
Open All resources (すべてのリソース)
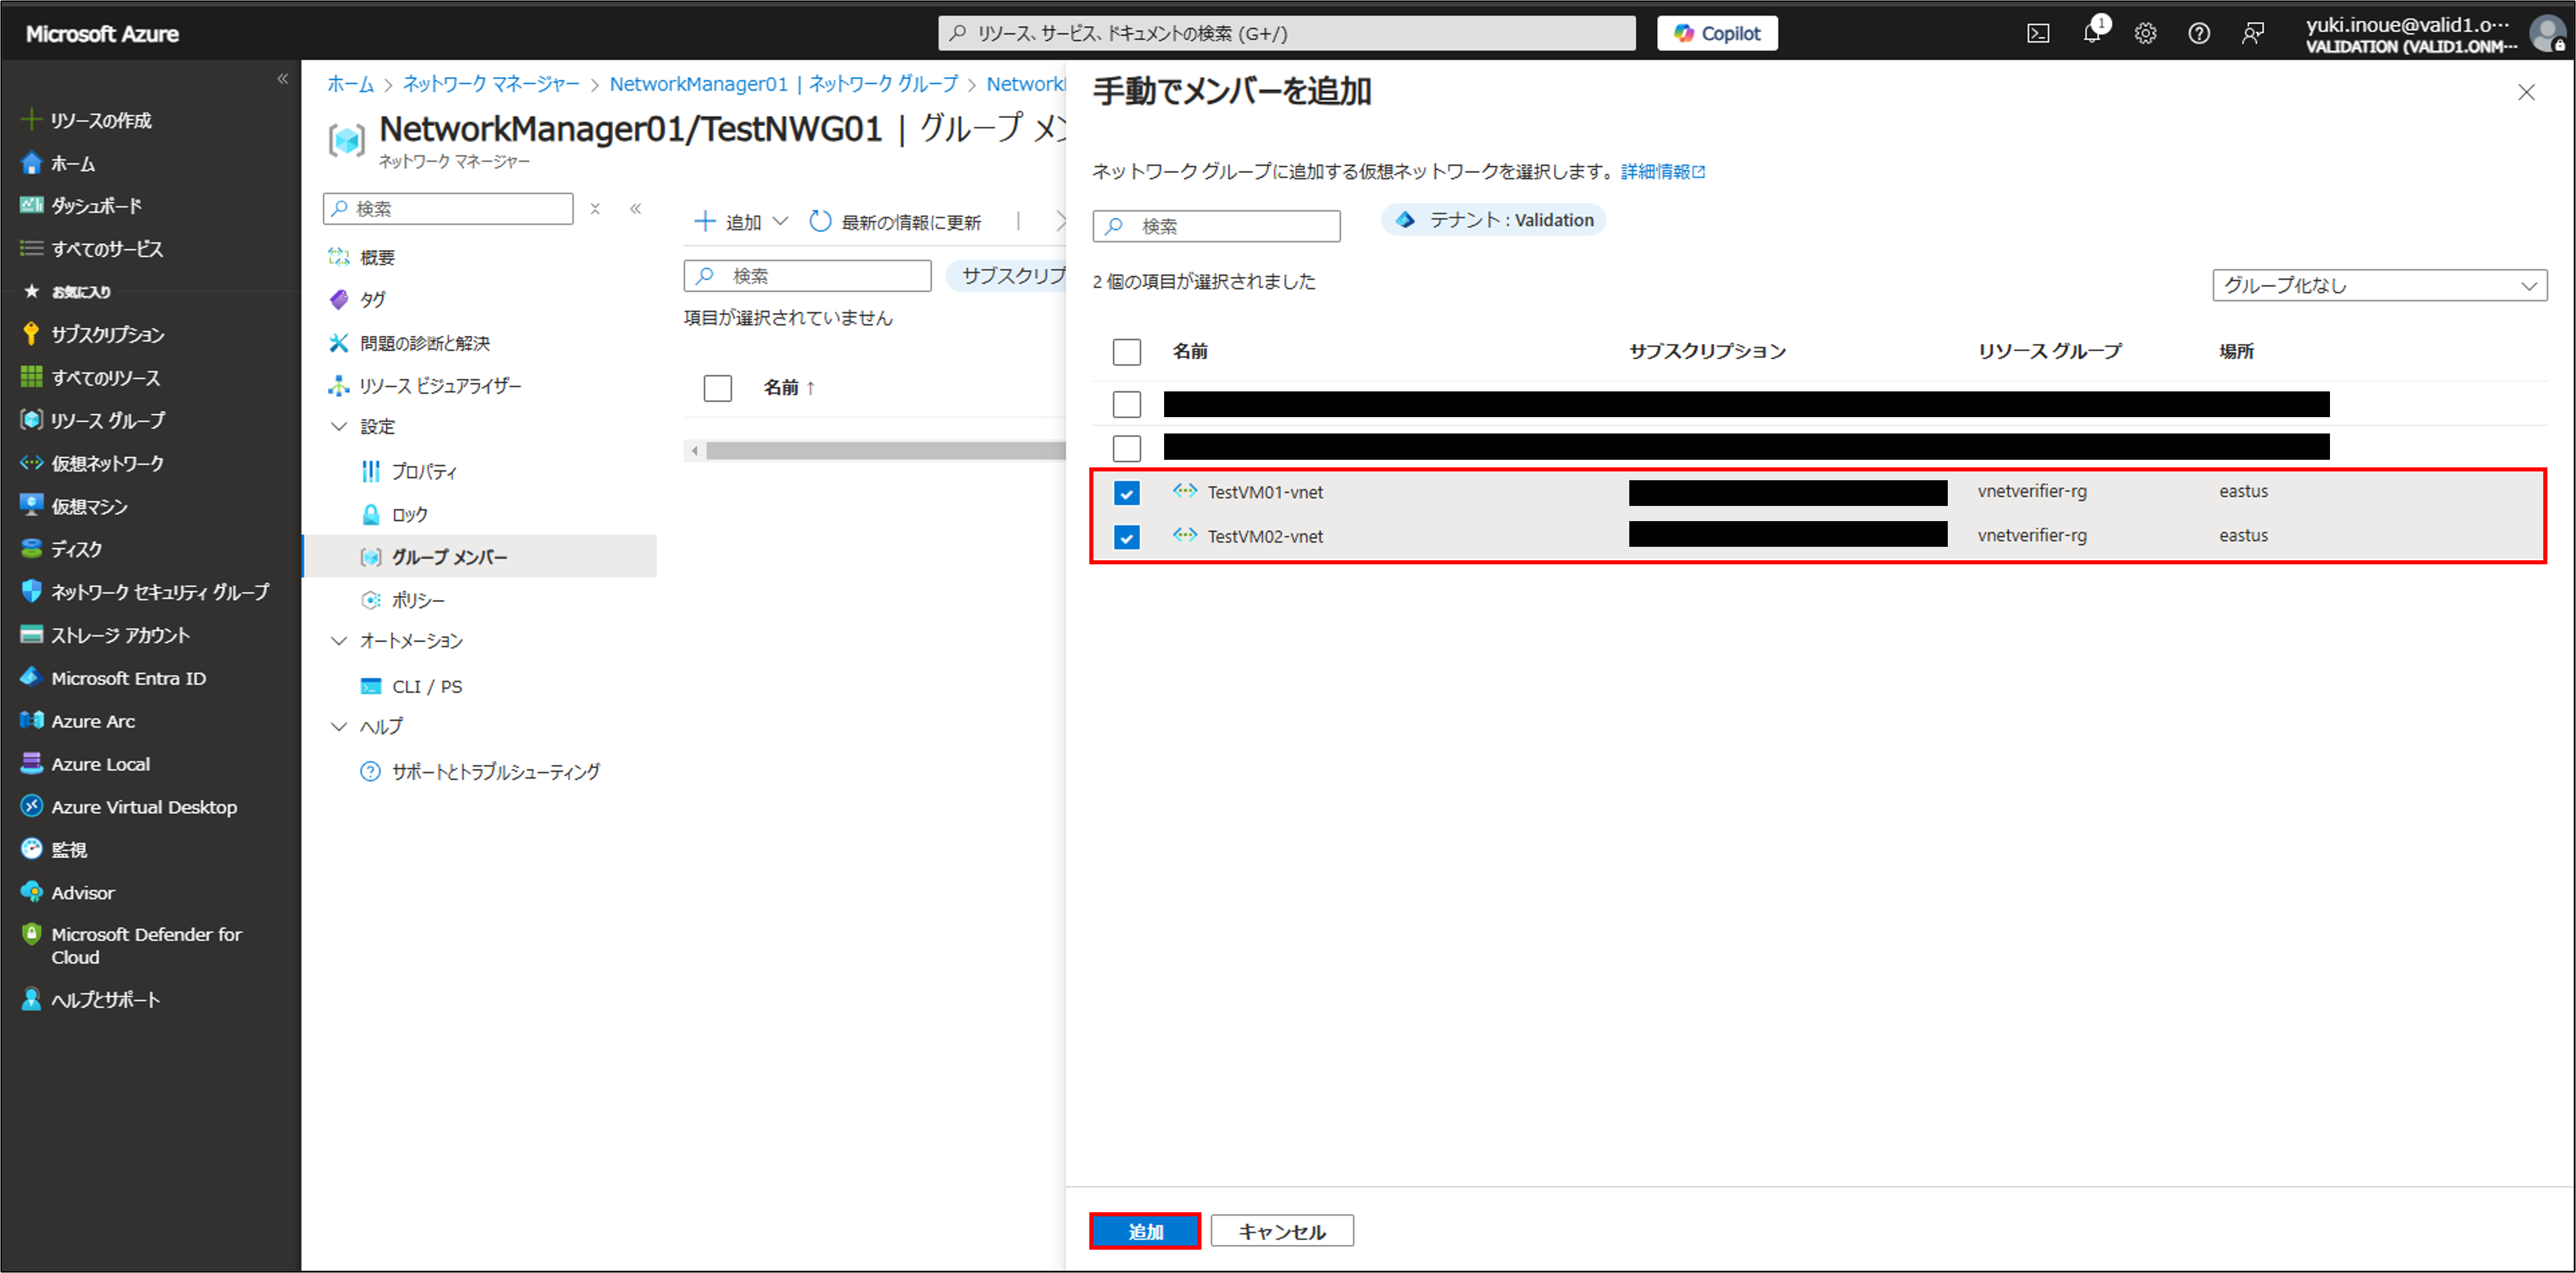pyautogui.click(x=90, y=377)
